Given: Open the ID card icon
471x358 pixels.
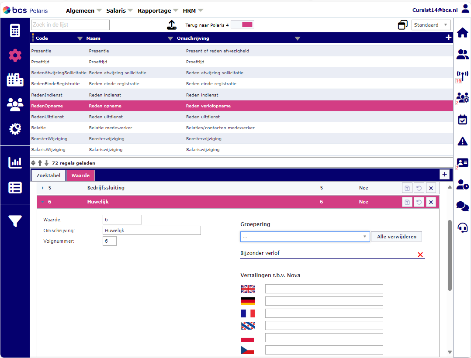Looking at the screenshot, I should (x=463, y=163).
